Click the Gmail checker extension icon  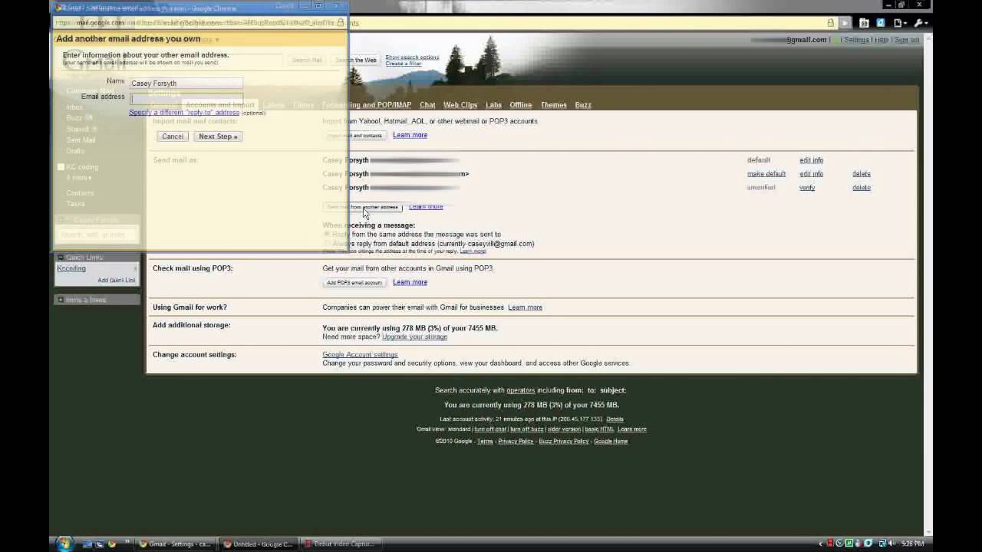click(x=864, y=23)
